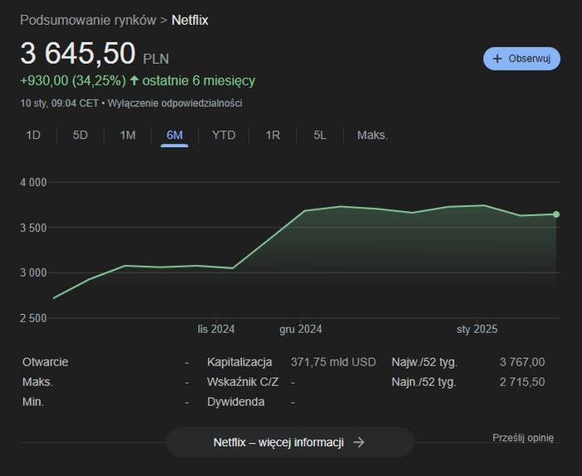Open Wyłączenie odpowiedzialności disclaimer link
This screenshot has height=476, width=582.
175,103
